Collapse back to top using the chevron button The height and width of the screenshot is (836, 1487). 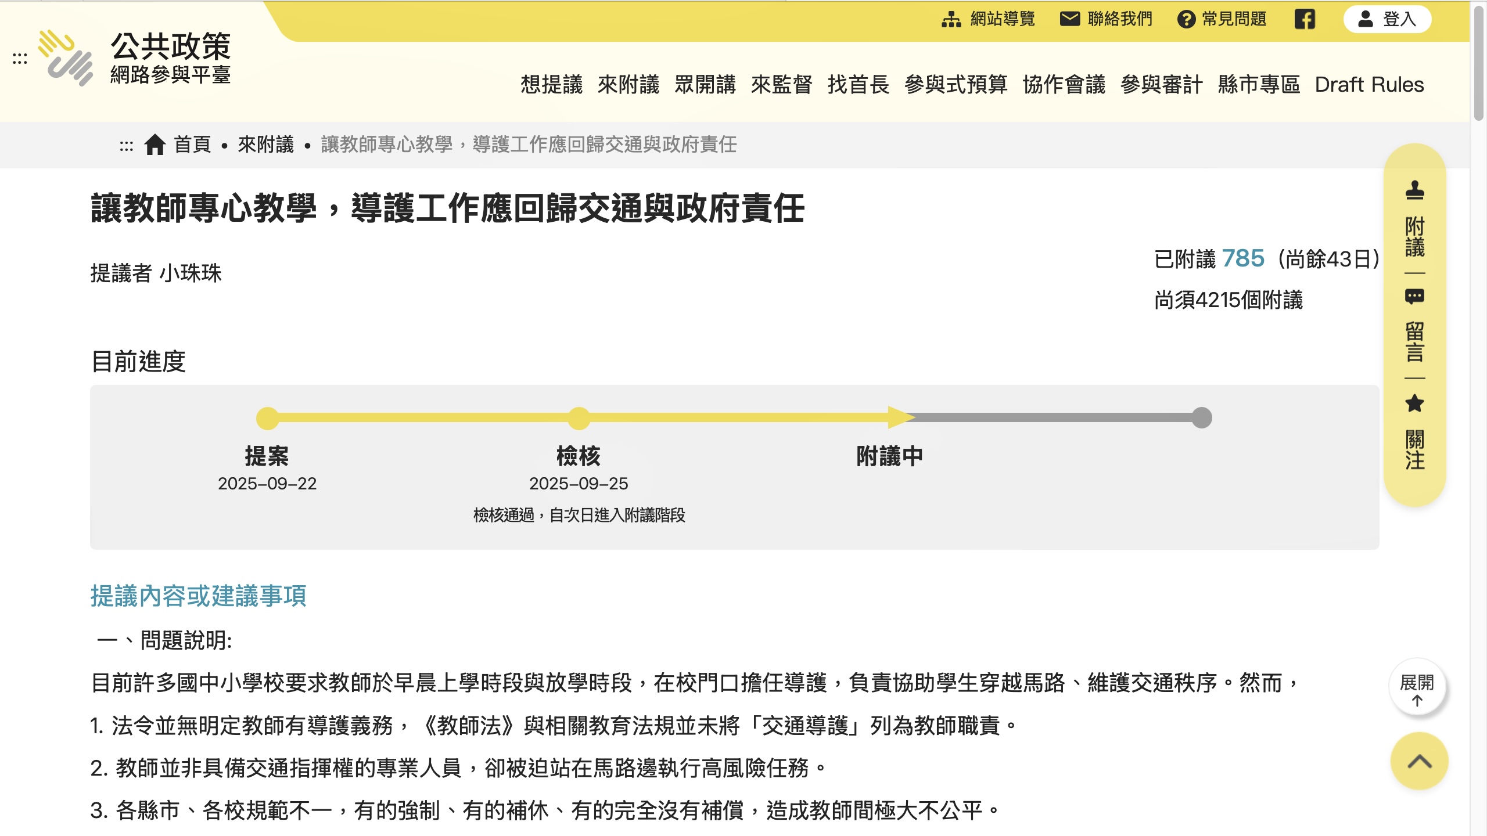pyautogui.click(x=1418, y=761)
